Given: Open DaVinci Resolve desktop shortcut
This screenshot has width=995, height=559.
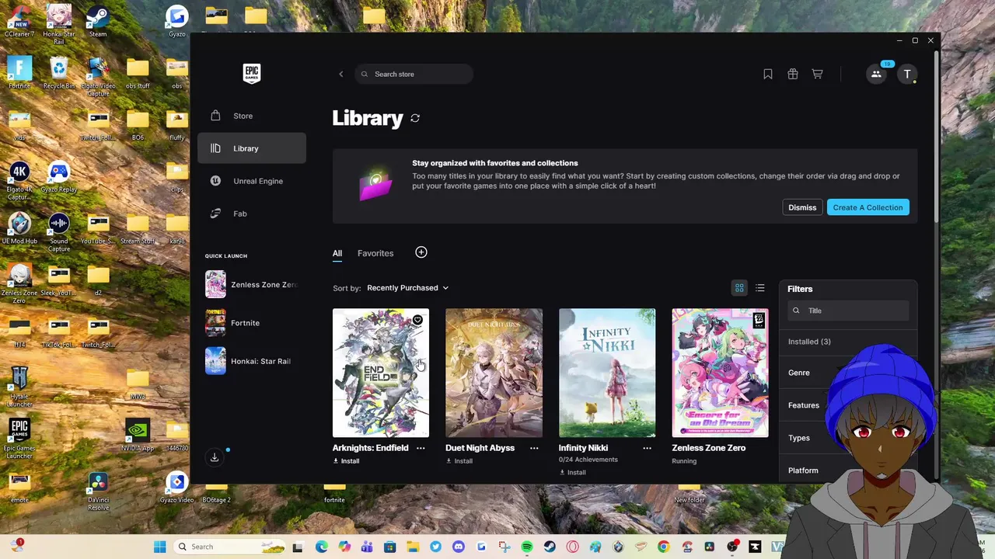Looking at the screenshot, I should 98,491.
